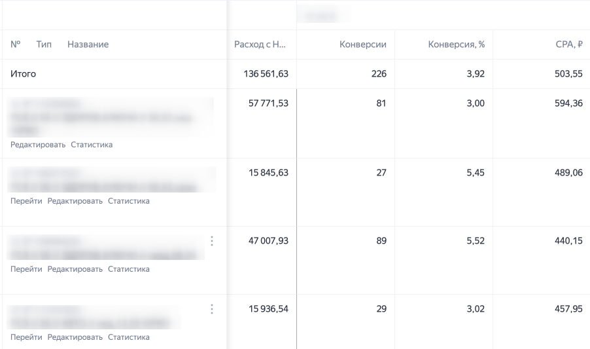
Task: Click the № column header
Action: click(16, 45)
